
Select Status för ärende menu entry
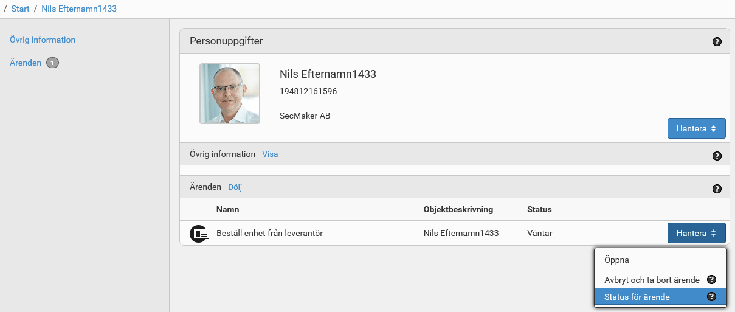coord(637,297)
